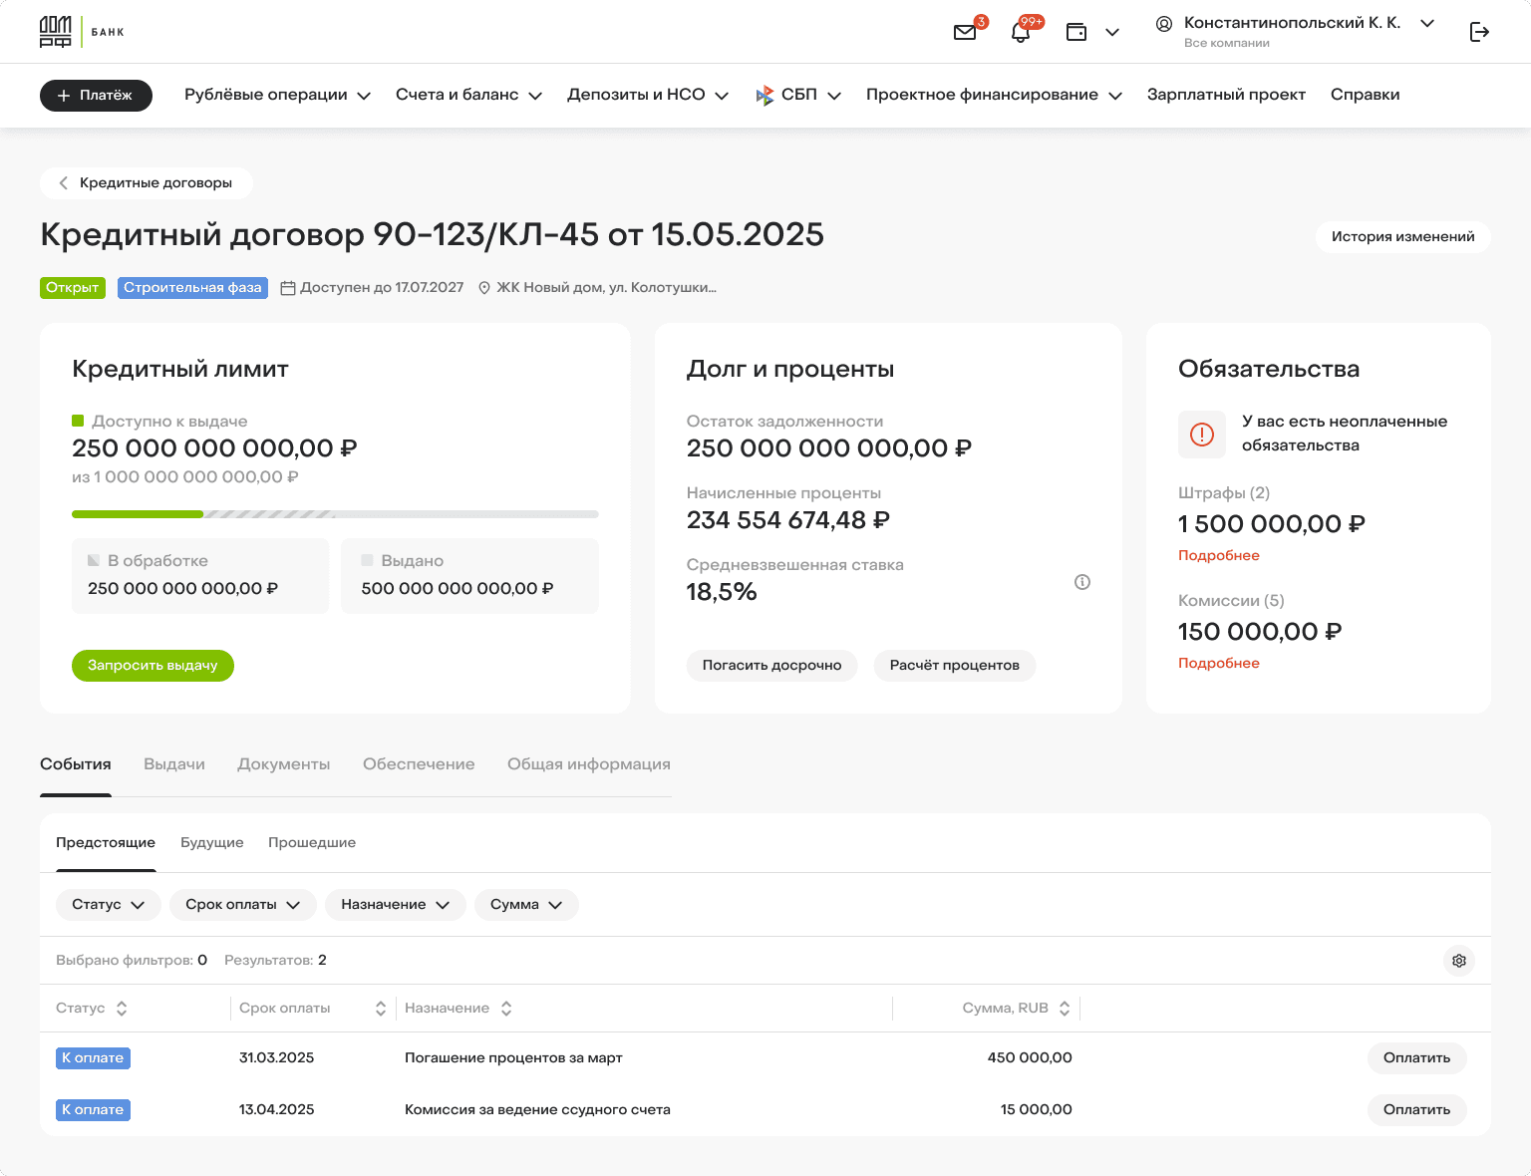1531x1176 pixels.
Task: Click the logout icon in the header
Action: (1480, 32)
